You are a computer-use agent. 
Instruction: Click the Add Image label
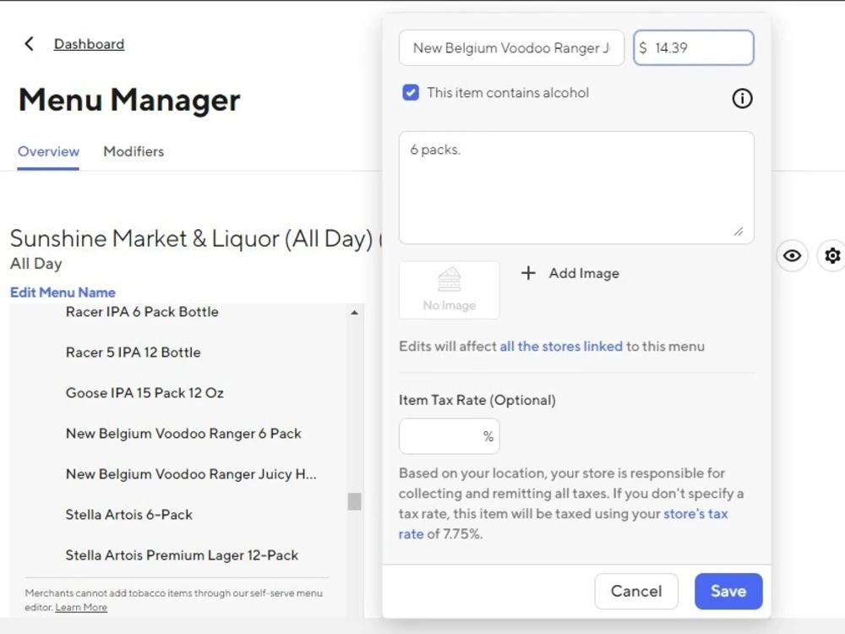coord(584,273)
